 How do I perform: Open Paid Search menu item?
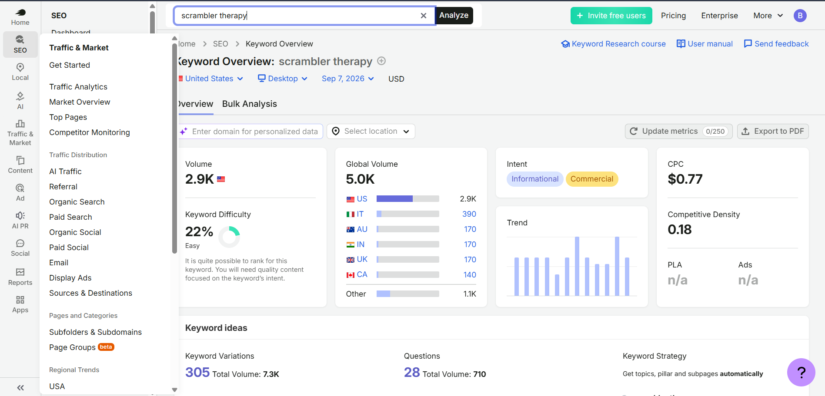pos(70,217)
